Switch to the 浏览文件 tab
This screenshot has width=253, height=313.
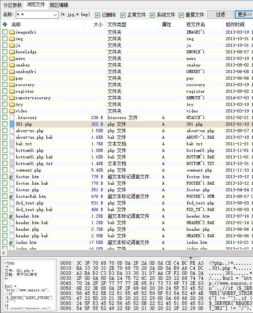(36, 4)
